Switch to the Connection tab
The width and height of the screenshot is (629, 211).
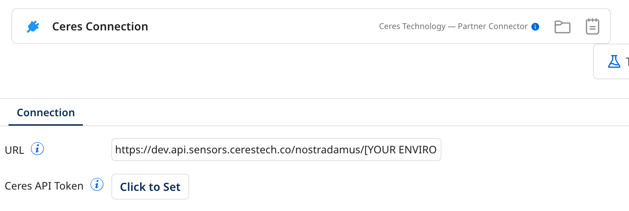(46, 113)
